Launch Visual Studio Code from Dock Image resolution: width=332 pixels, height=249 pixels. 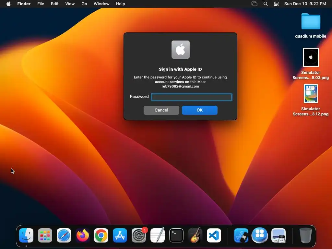pos(214,235)
